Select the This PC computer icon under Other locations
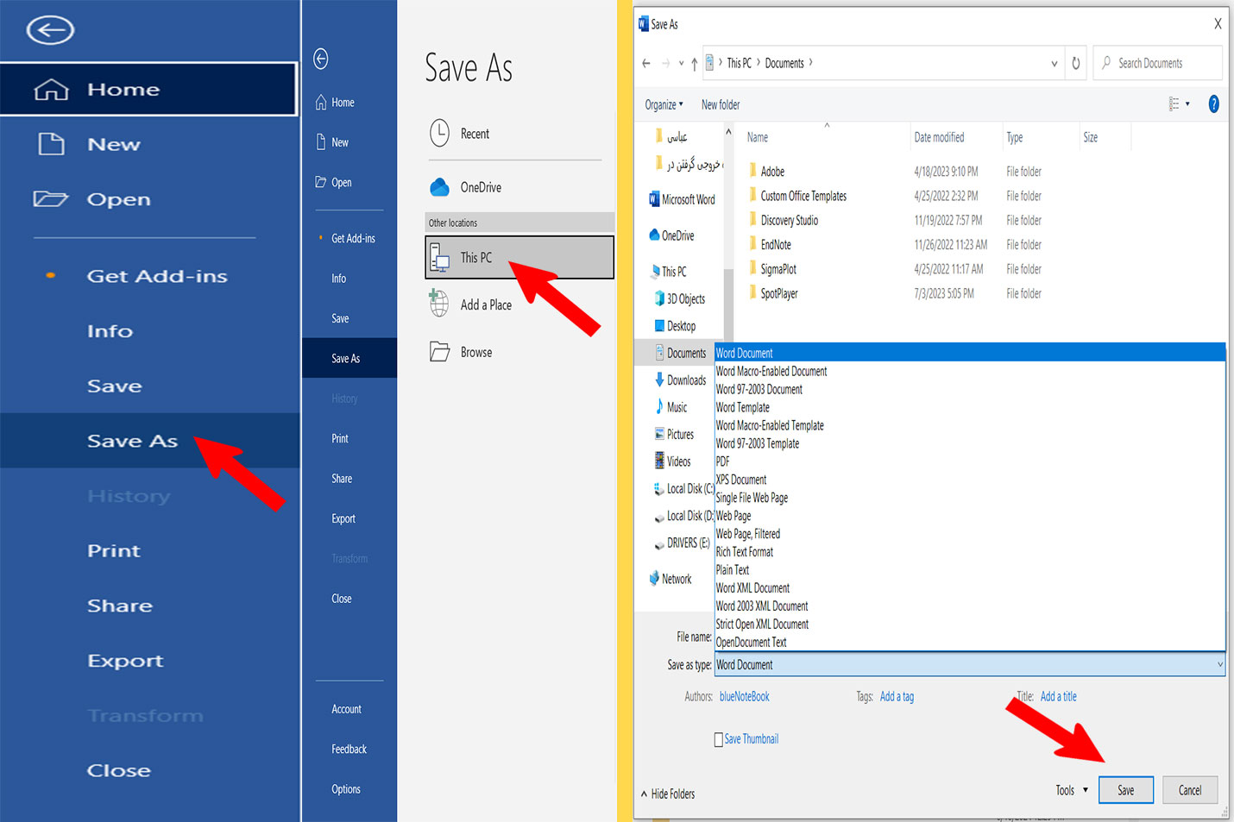Image resolution: width=1234 pixels, height=822 pixels. (439, 257)
